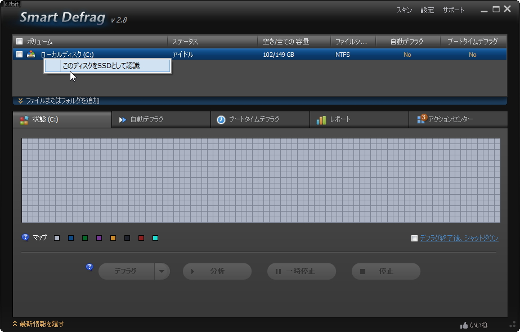The image size is (520, 332).
Task: Click the light gray map legend swatch
Action: point(57,238)
